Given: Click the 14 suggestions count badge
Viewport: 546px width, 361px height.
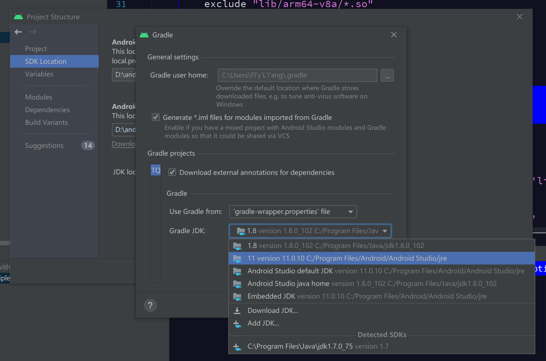Looking at the screenshot, I should (88, 145).
